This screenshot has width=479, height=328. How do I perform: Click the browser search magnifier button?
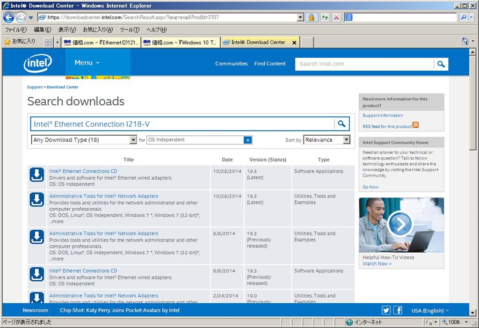click(464, 17)
